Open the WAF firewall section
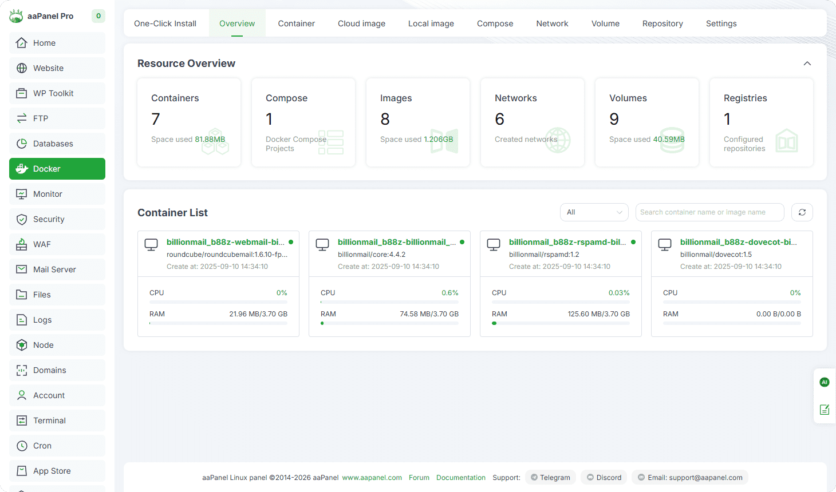The width and height of the screenshot is (836, 492). [57, 244]
